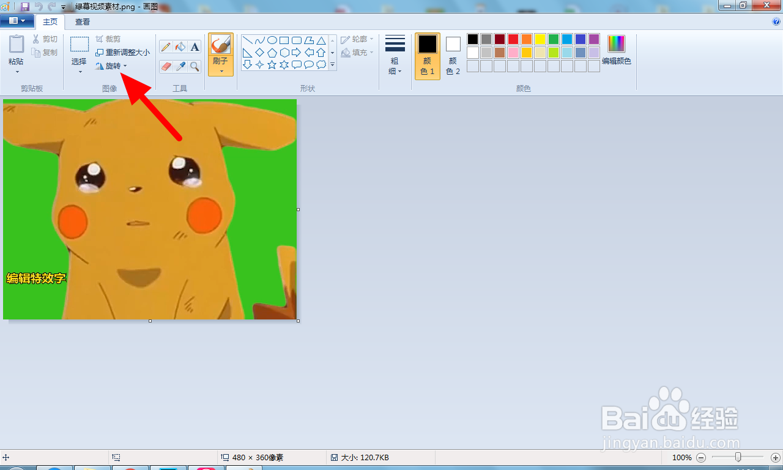
Task: Expand the 刷子 brushes dropdown
Action: (221, 66)
